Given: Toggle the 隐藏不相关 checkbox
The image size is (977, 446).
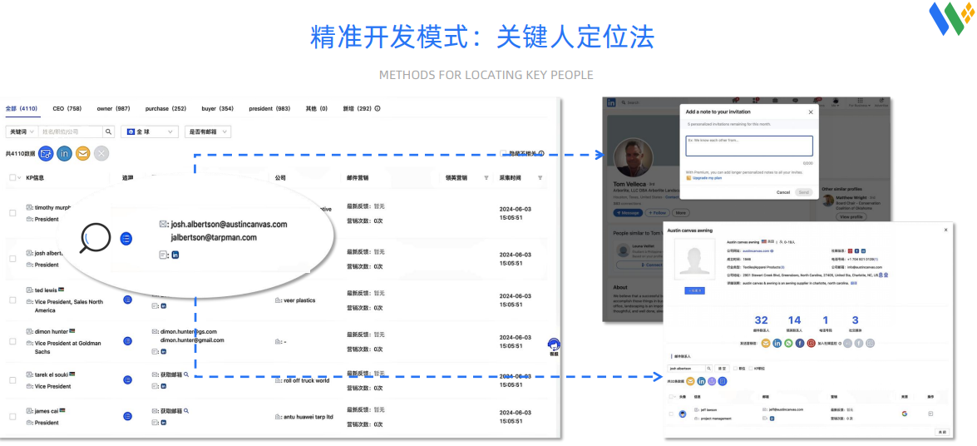Looking at the screenshot, I should (504, 153).
